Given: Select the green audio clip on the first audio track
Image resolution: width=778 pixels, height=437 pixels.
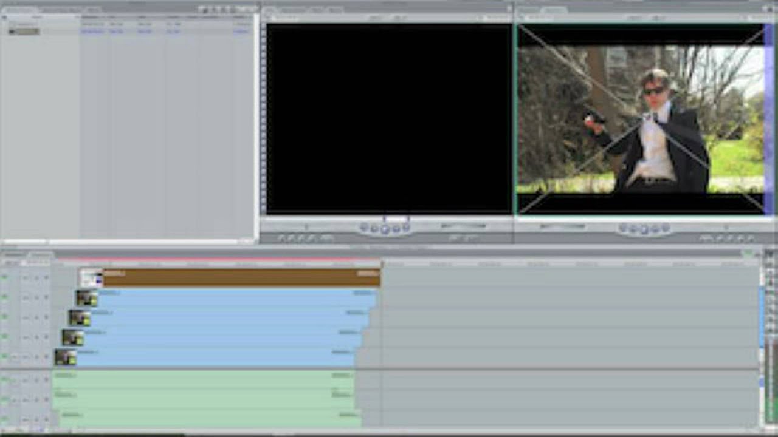Looking at the screenshot, I should click(204, 380).
